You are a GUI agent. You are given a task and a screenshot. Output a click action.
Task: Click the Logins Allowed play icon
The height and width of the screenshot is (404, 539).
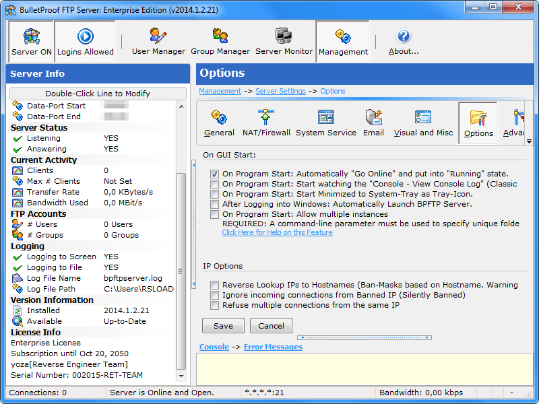click(x=86, y=36)
